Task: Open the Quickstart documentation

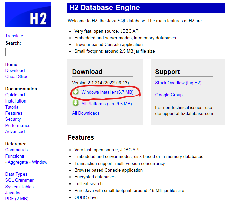Action: click(15, 95)
